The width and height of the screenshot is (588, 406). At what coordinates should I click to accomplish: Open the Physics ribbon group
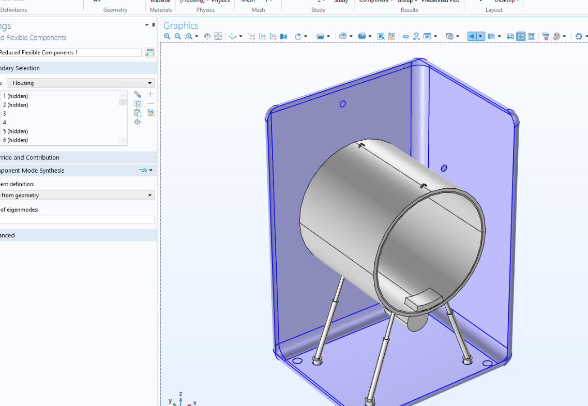click(205, 10)
